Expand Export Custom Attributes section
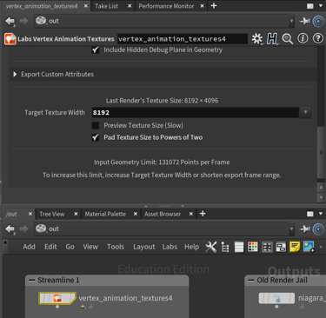Image resolution: width=326 pixels, height=318 pixels. coord(15,75)
